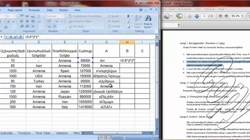Screen dimensions: 250x140
Task: Click the AutoSum sigma icon
Action: click(129, 16)
